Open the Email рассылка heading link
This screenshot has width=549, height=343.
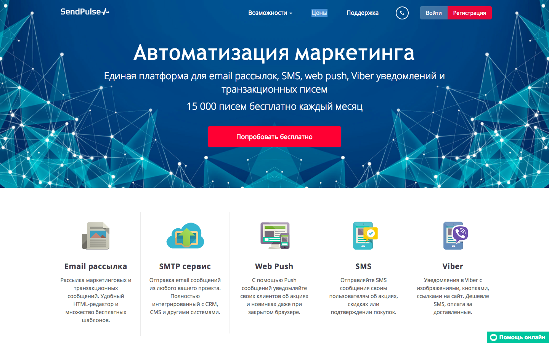(96, 266)
